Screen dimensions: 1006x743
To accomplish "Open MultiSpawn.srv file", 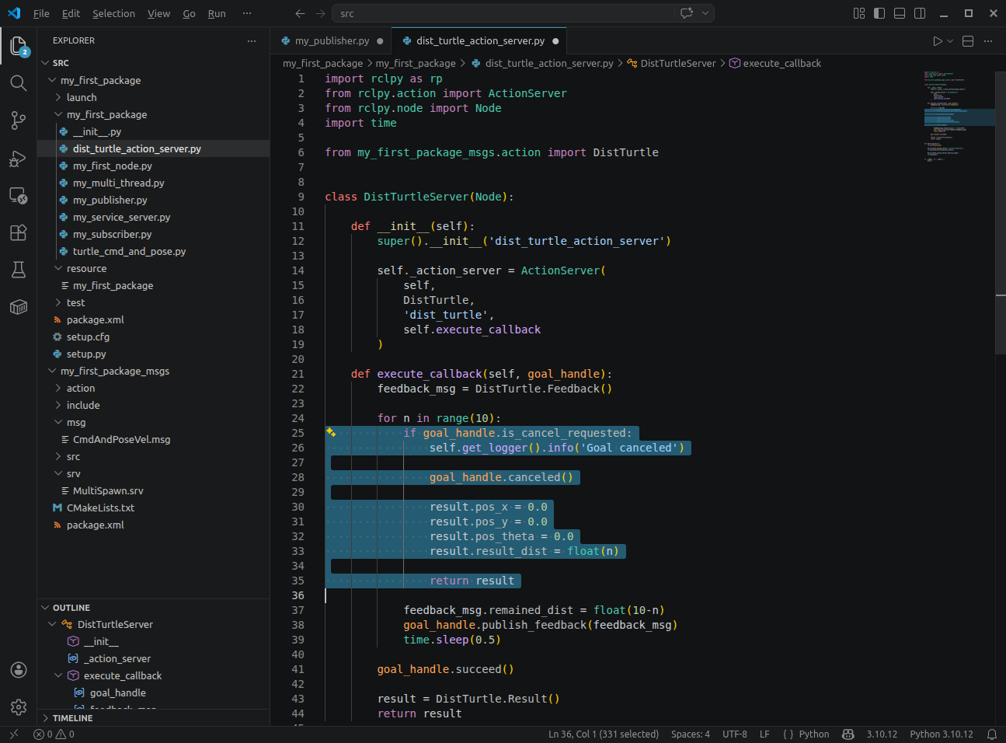I will coord(153,490).
